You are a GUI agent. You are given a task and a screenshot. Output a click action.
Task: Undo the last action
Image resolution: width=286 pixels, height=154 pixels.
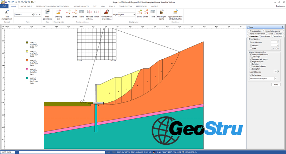pyautogui.click(x=9, y=2)
